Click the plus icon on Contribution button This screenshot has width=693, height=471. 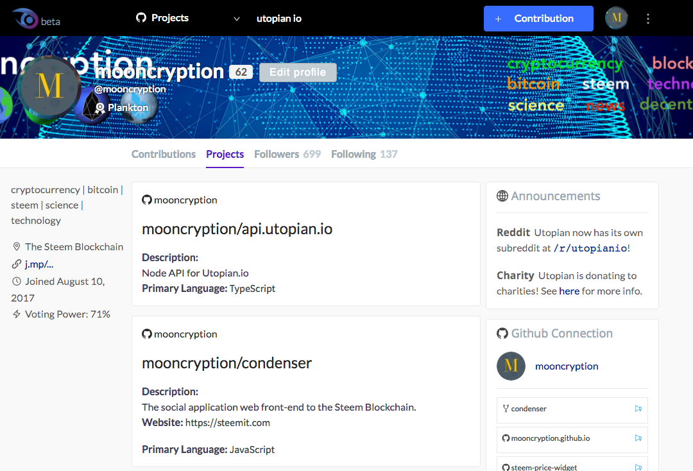coord(498,19)
